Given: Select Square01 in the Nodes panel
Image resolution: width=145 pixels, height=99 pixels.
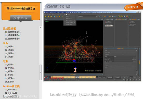Looking at the screenshot, I should [109, 26].
